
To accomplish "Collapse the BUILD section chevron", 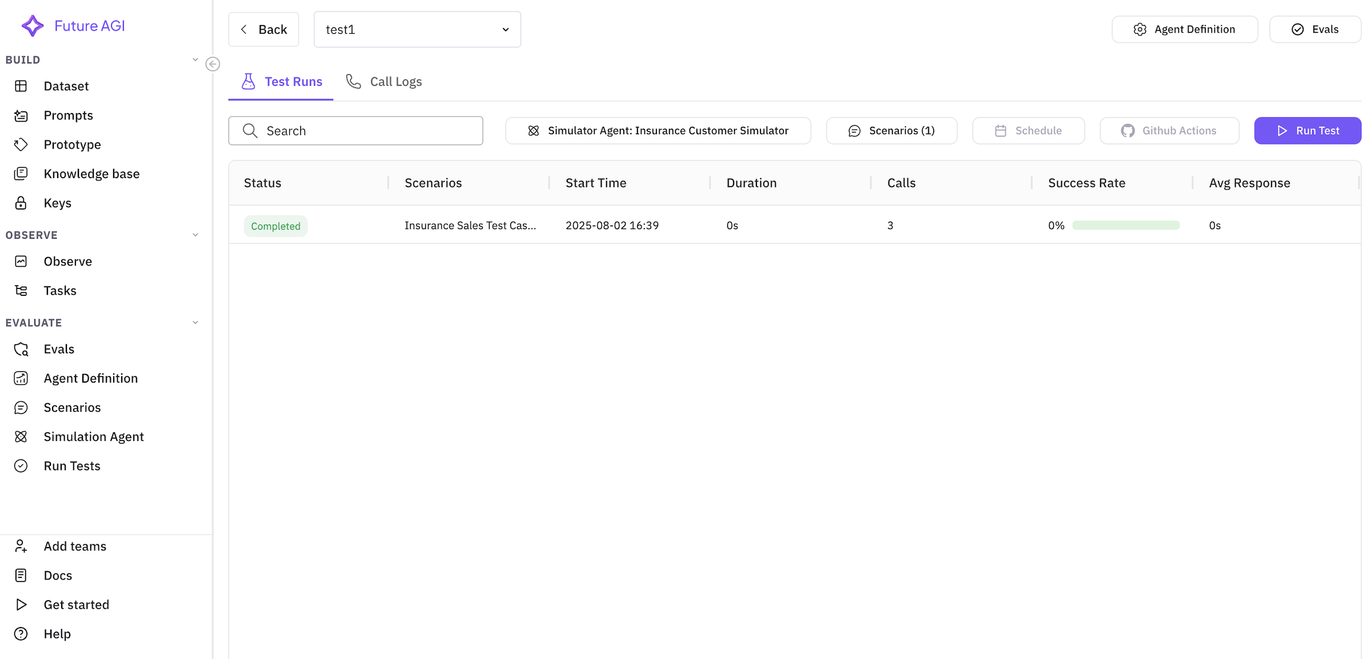I will pos(195,60).
